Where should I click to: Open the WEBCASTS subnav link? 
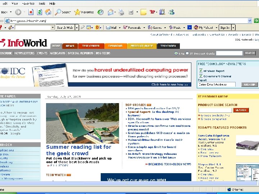click(x=58, y=53)
